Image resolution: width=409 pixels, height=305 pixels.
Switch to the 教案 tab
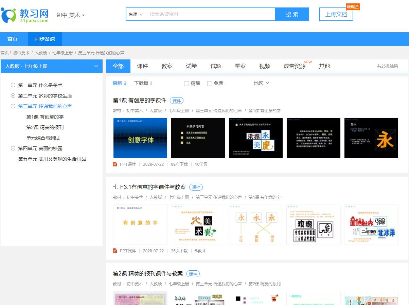[x=166, y=66]
